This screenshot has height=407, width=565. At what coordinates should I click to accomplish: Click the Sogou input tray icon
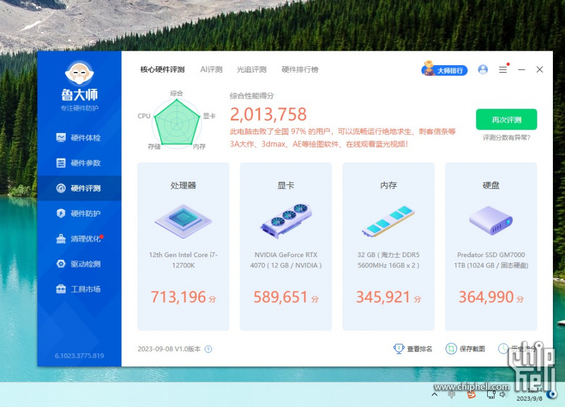tap(472, 395)
